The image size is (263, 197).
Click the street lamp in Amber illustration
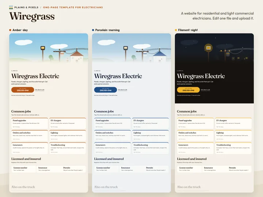(x=43, y=53)
